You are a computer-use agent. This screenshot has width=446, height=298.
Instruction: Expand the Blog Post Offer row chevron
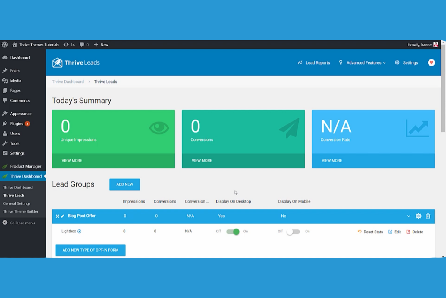[x=409, y=216]
